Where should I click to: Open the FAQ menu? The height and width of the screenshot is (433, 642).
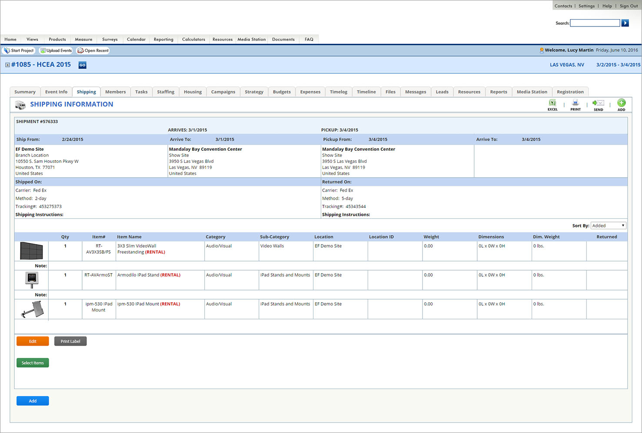coord(309,39)
